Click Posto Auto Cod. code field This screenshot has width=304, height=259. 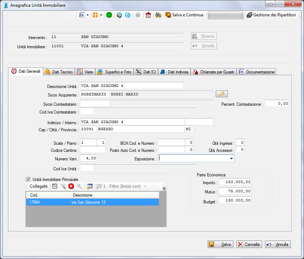click(x=171, y=149)
